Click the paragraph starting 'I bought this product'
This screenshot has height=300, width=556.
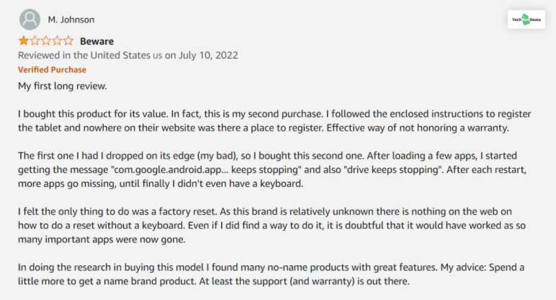pyautogui.click(x=274, y=121)
